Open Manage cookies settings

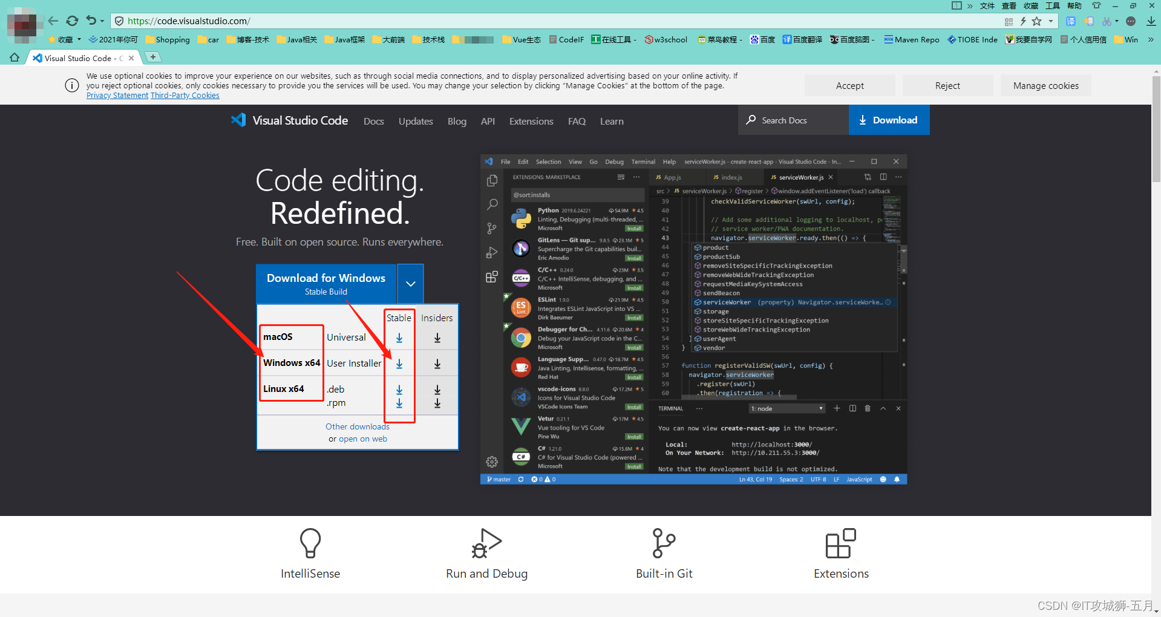pyautogui.click(x=1045, y=86)
